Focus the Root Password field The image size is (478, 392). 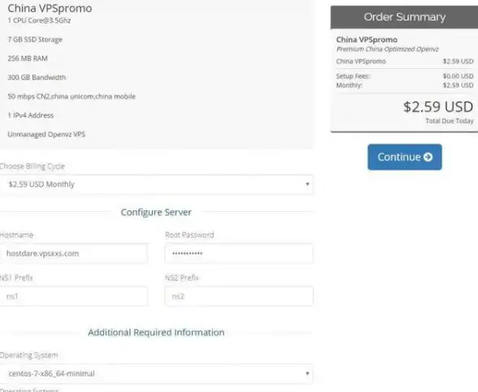coord(239,253)
